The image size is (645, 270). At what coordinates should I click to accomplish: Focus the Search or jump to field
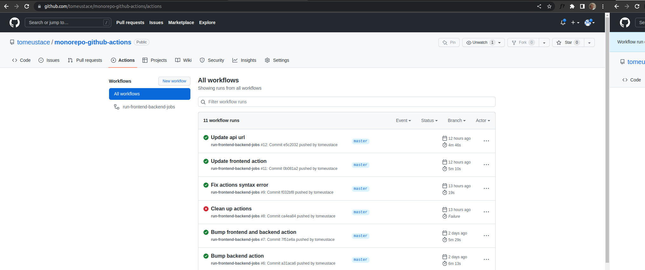click(68, 22)
